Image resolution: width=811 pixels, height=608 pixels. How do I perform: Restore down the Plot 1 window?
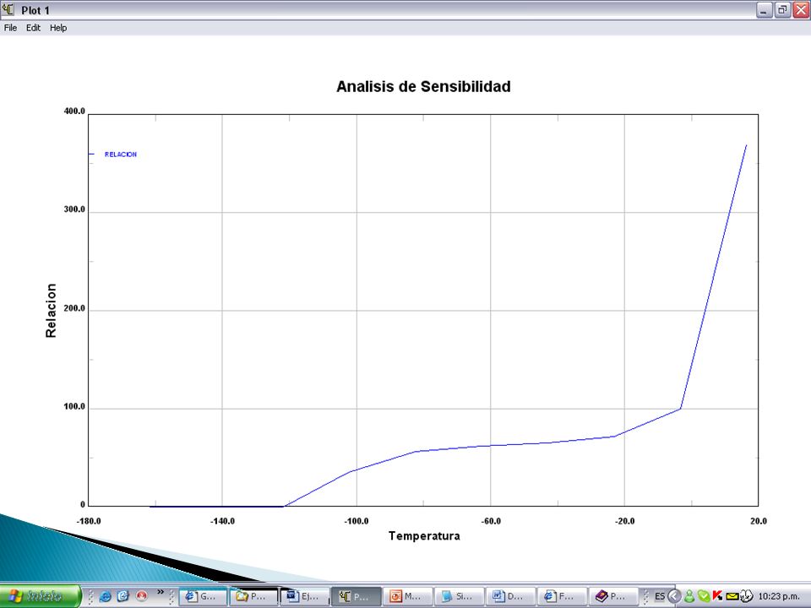point(782,10)
